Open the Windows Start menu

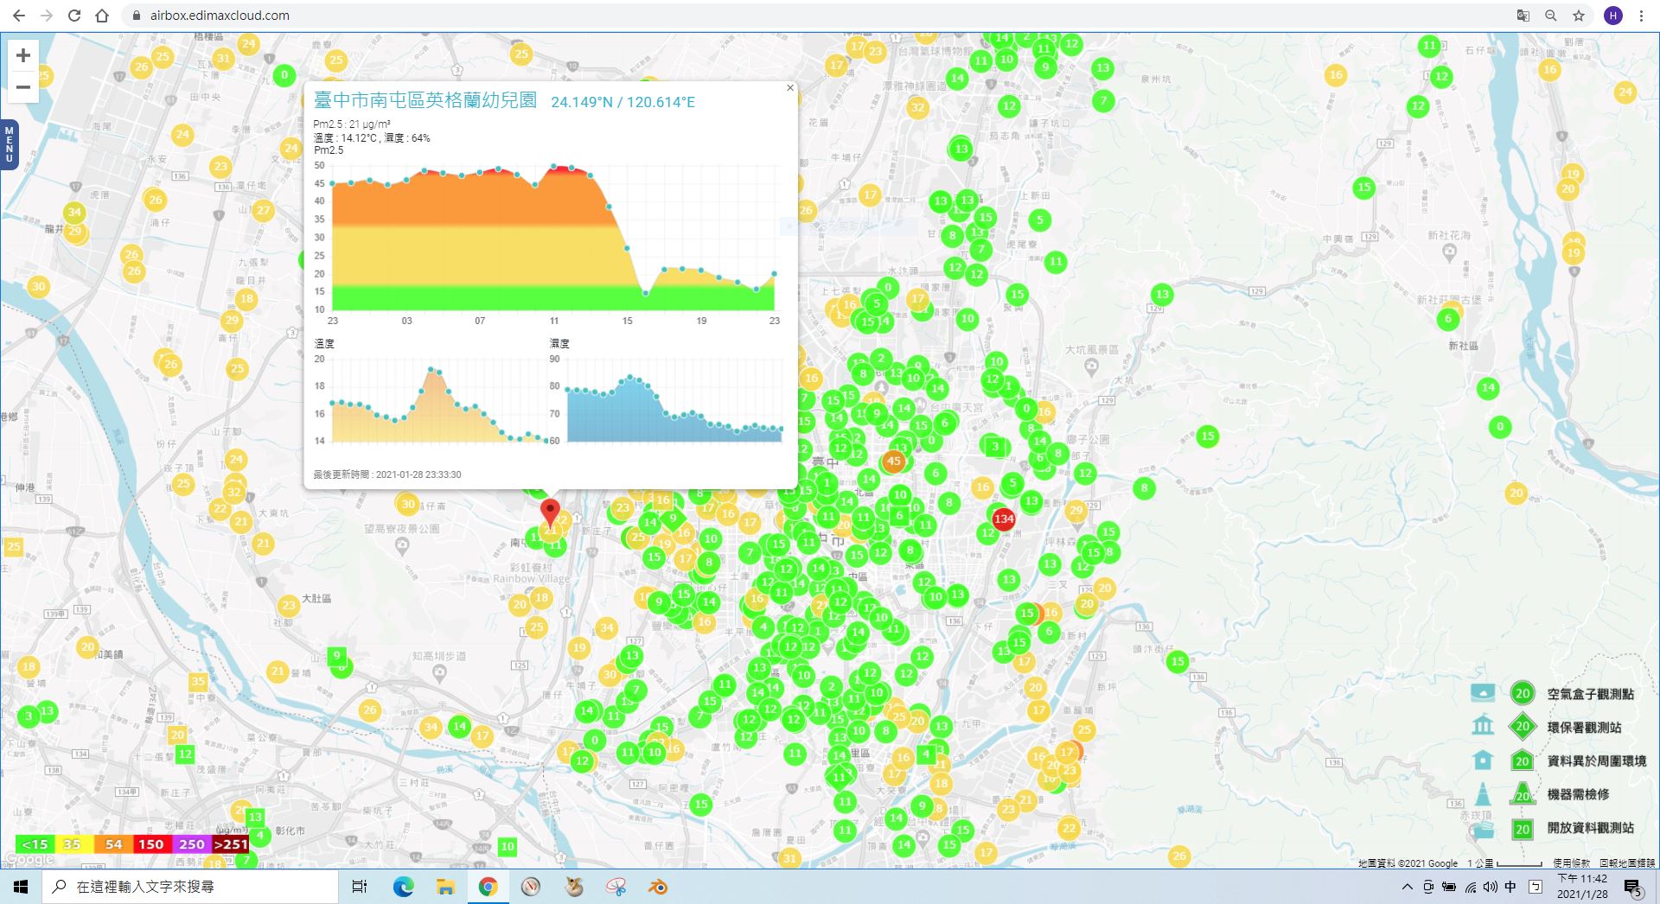(21, 887)
